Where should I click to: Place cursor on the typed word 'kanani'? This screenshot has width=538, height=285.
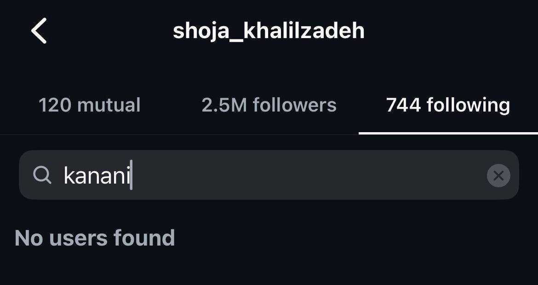[97, 175]
